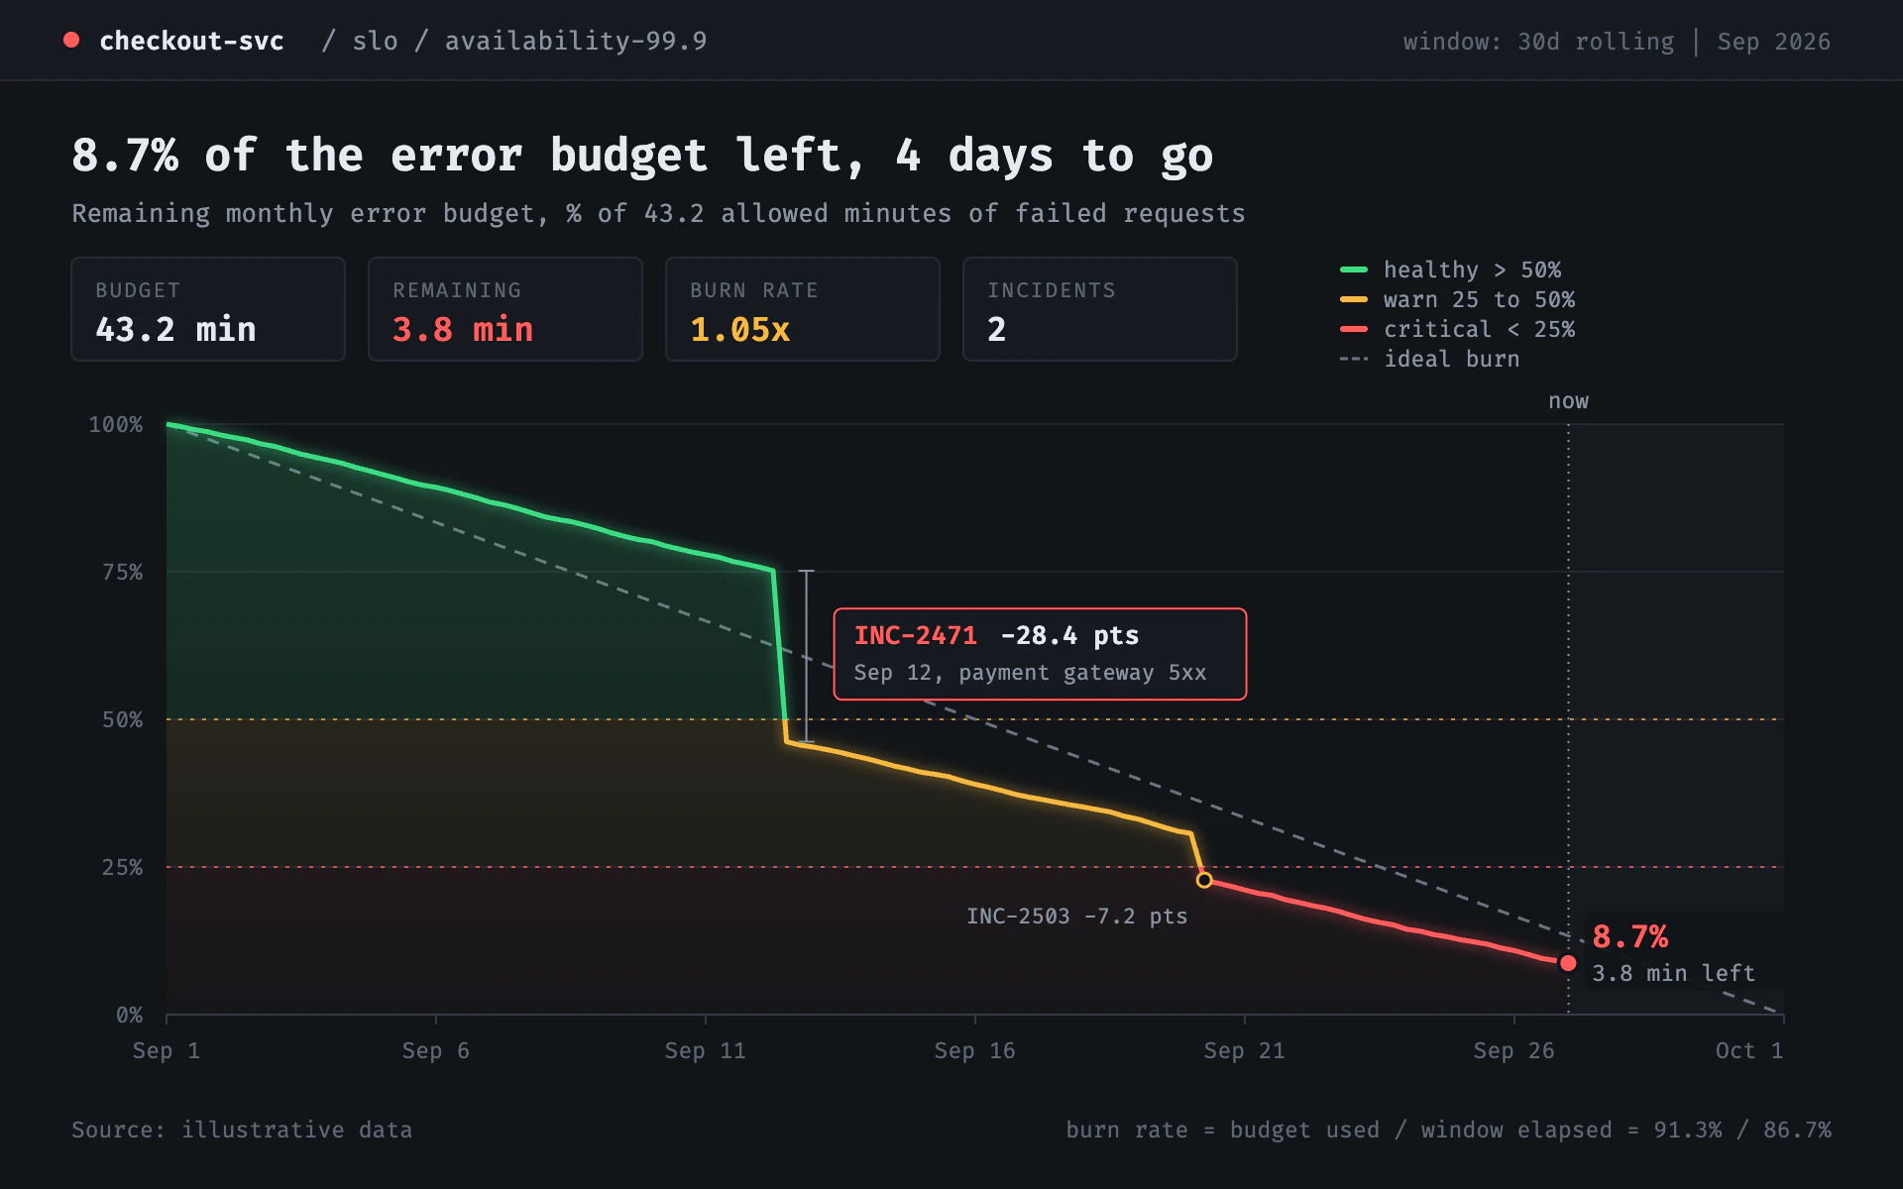Click the 8.7% current value callout

1629,936
